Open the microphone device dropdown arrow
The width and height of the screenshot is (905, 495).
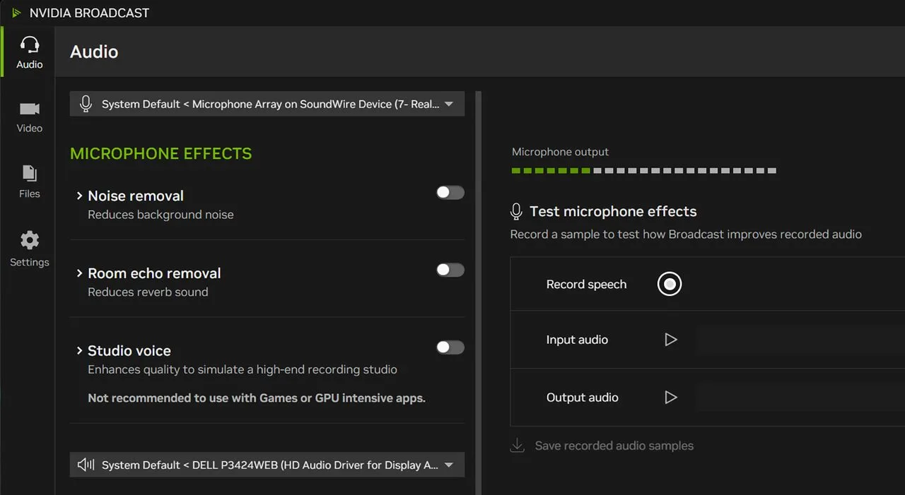point(449,105)
